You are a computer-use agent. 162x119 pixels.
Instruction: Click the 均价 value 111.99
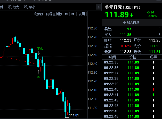tap(155, 46)
